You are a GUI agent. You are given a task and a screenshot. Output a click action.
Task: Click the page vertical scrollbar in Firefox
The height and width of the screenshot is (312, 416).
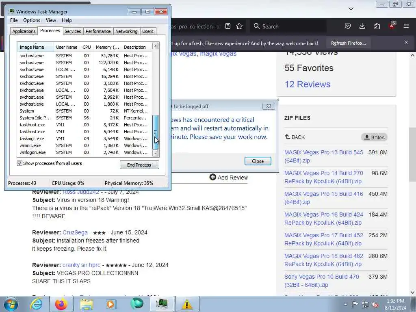(x=412, y=154)
